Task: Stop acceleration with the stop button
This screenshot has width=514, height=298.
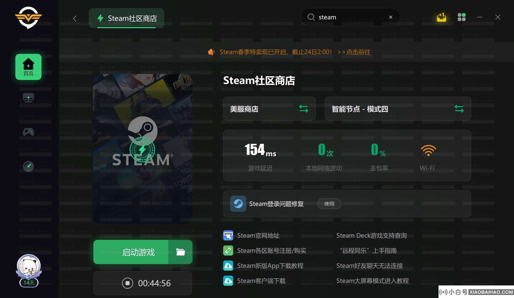Action: (x=127, y=283)
